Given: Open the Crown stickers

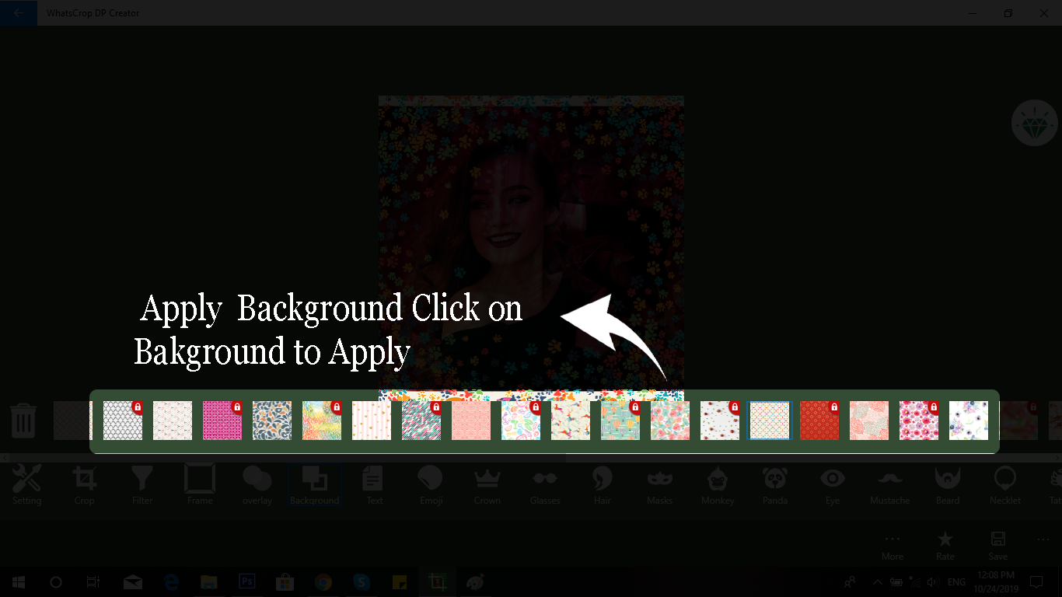Looking at the screenshot, I should click(x=487, y=485).
